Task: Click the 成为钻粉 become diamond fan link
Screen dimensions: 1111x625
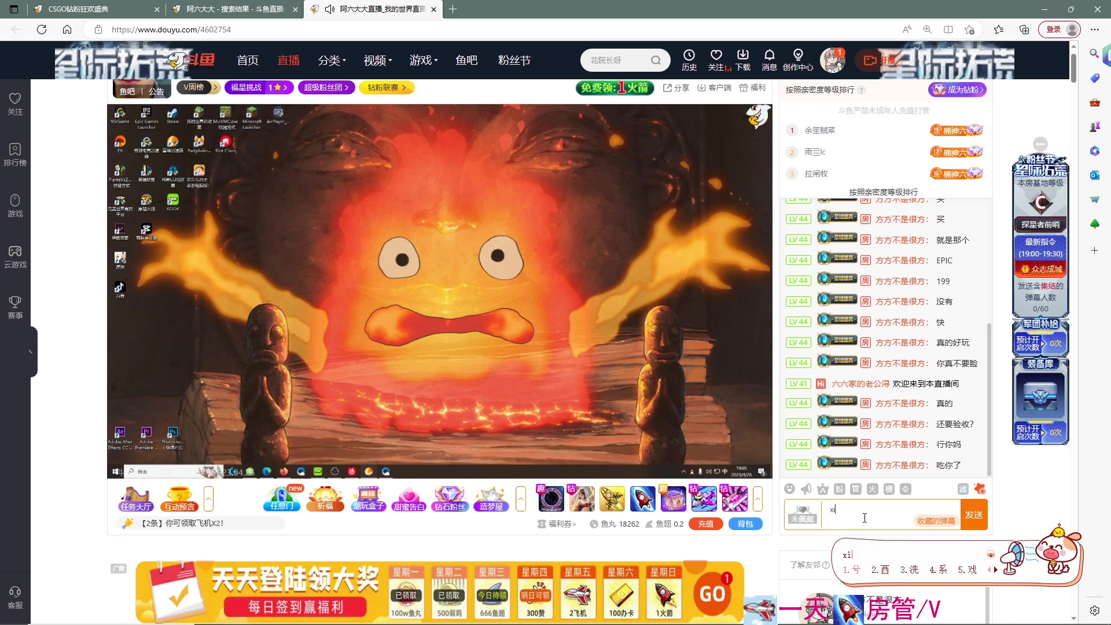Action: click(958, 90)
